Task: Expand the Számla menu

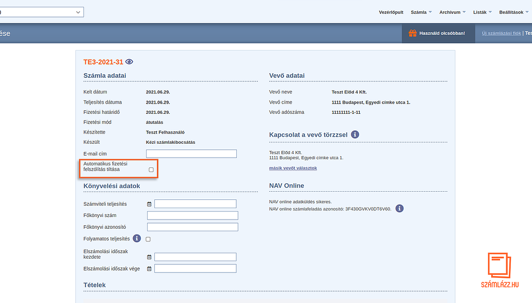Action: click(421, 12)
